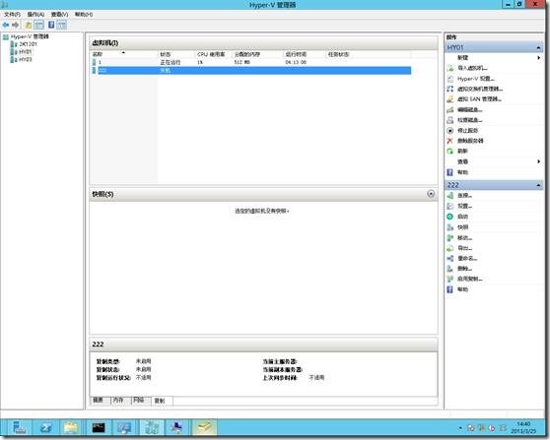The image size is (550, 440).
Task: Switch to the Summary (摘要) tab
Action: pyautogui.click(x=100, y=400)
